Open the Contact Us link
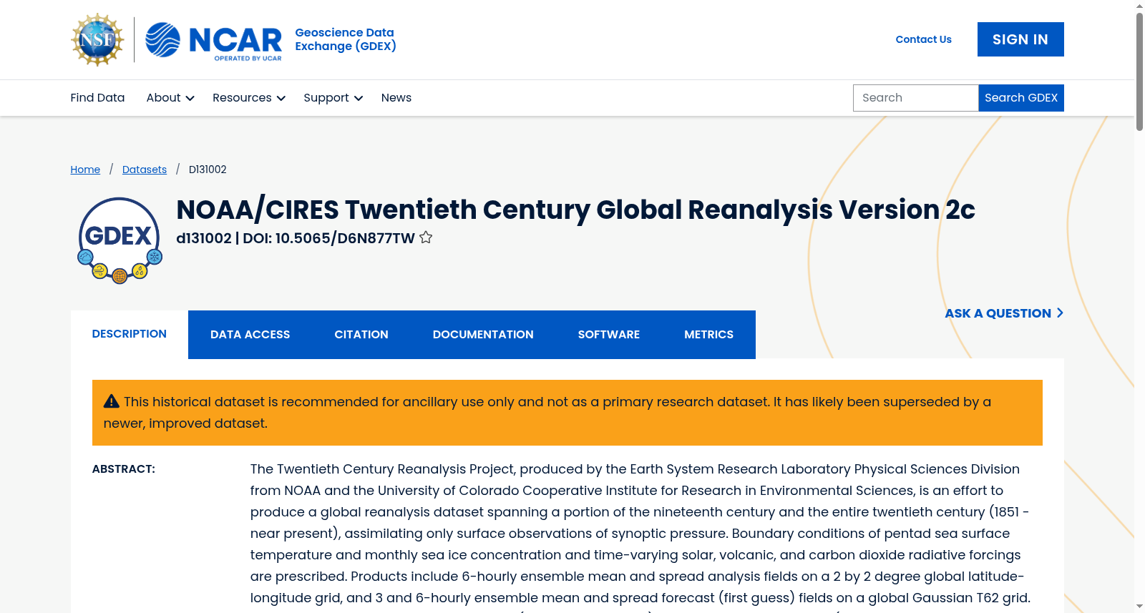 [924, 39]
